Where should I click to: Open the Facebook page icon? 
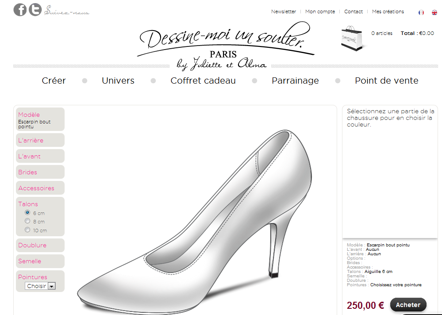pyautogui.click(x=20, y=10)
